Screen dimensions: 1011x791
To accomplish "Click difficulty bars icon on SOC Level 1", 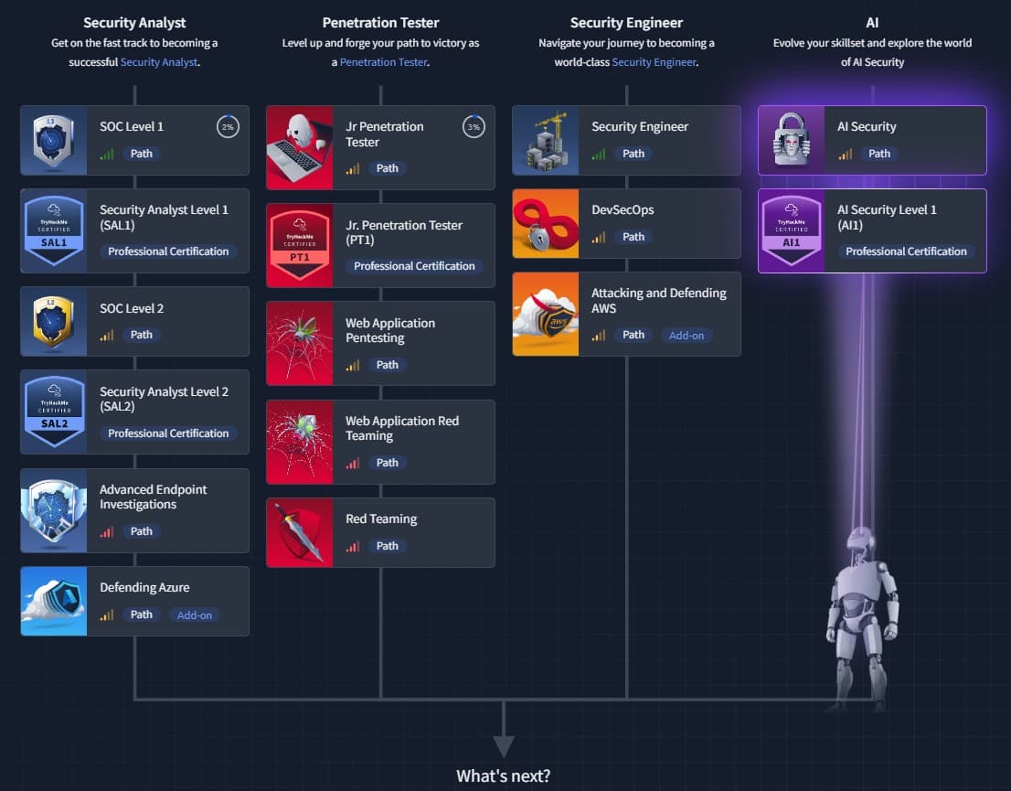I will pyautogui.click(x=107, y=155).
